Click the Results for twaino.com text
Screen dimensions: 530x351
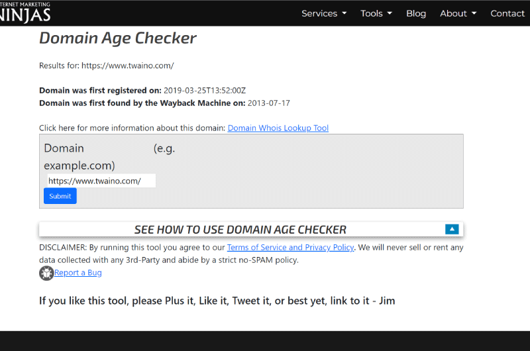[x=107, y=66]
